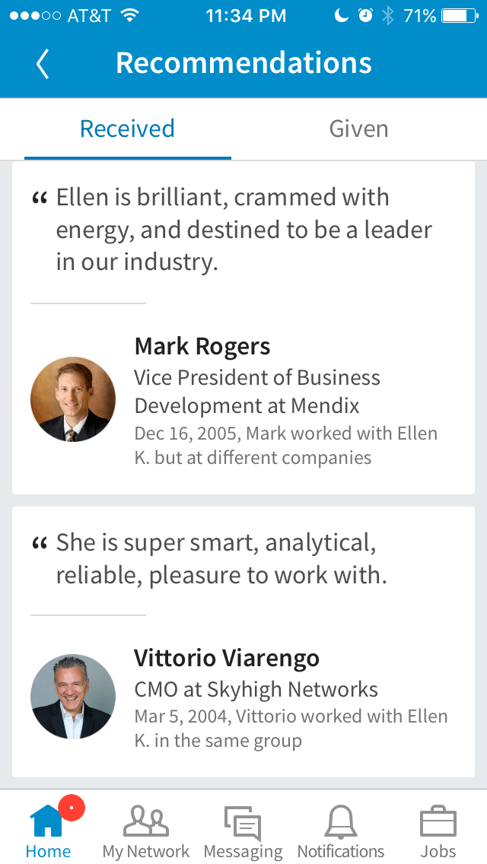Tap the Bluetooth icon in status bar
Image resolution: width=487 pixels, height=864 pixels.
point(388,15)
